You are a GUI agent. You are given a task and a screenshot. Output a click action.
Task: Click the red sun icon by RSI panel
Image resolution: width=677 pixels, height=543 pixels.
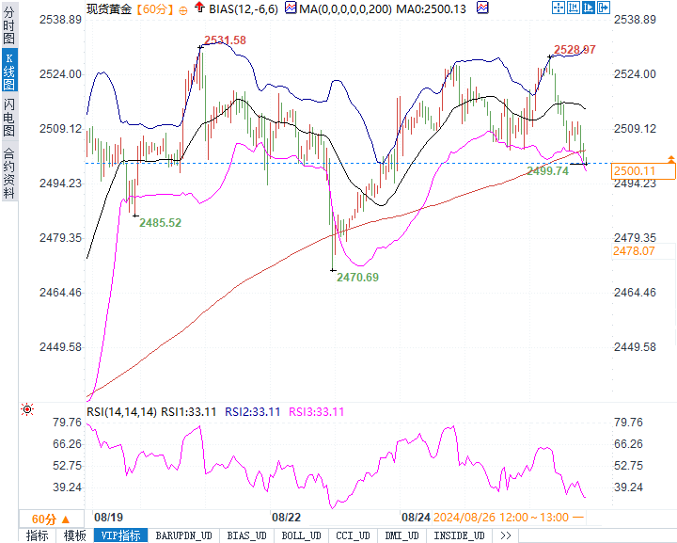click(27, 409)
